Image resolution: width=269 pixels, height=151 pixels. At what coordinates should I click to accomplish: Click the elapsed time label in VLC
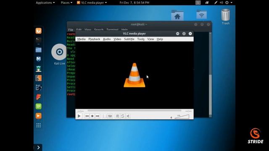(x=81, y=111)
